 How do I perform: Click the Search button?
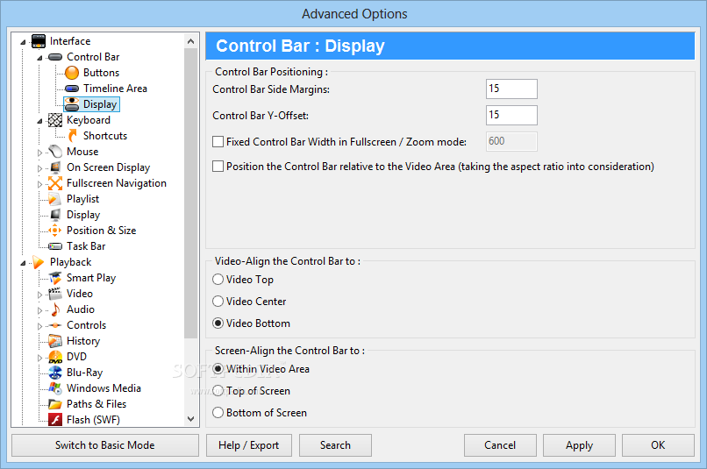[x=335, y=445]
